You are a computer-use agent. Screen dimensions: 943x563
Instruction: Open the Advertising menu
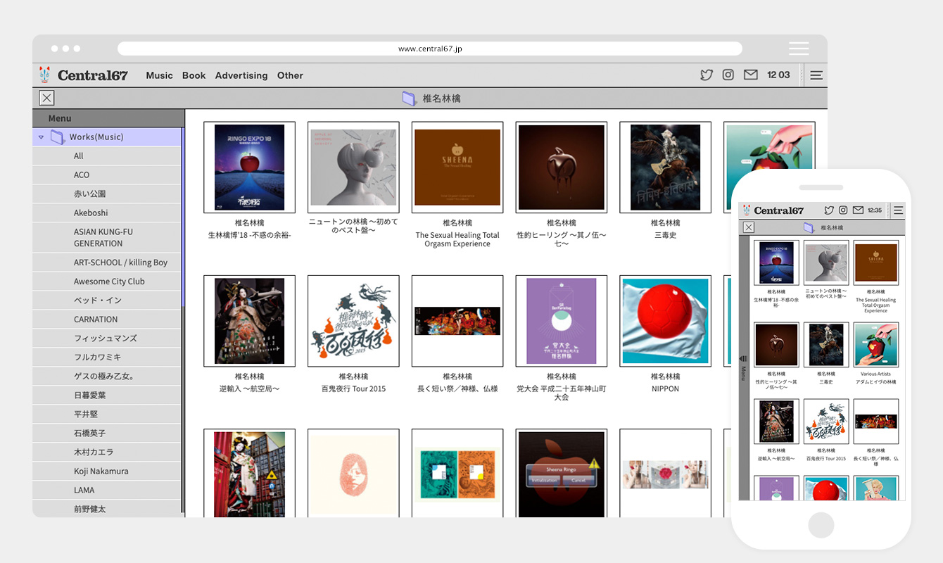pyautogui.click(x=241, y=75)
